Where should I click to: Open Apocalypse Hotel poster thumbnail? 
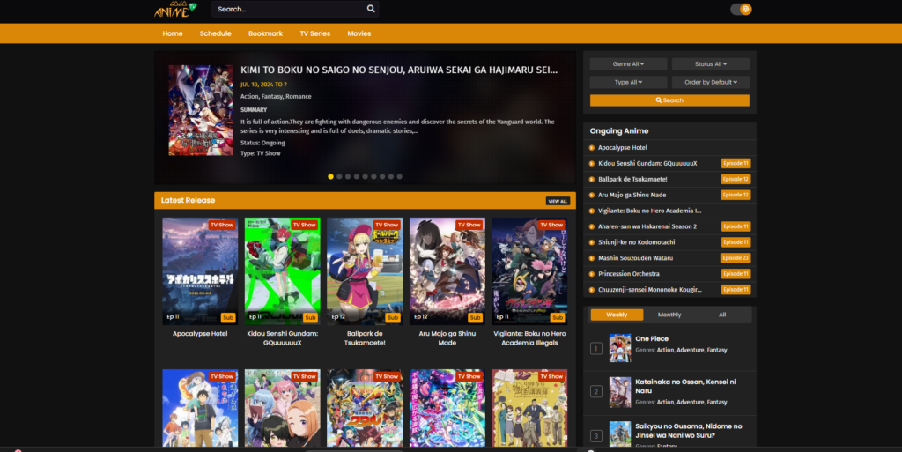tap(200, 270)
